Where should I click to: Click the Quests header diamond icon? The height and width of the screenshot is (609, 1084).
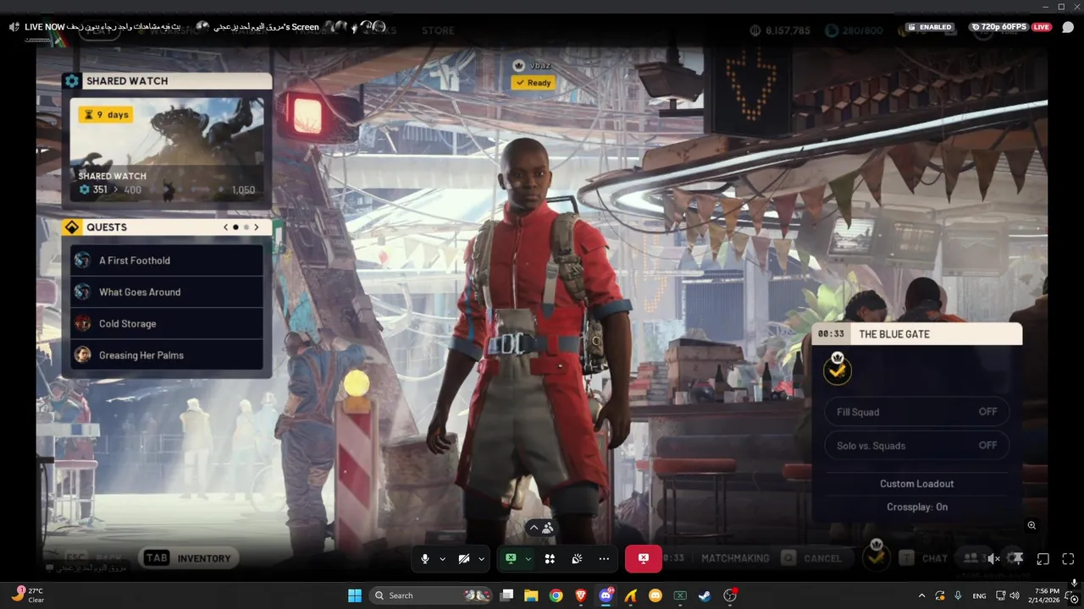tap(72, 228)
